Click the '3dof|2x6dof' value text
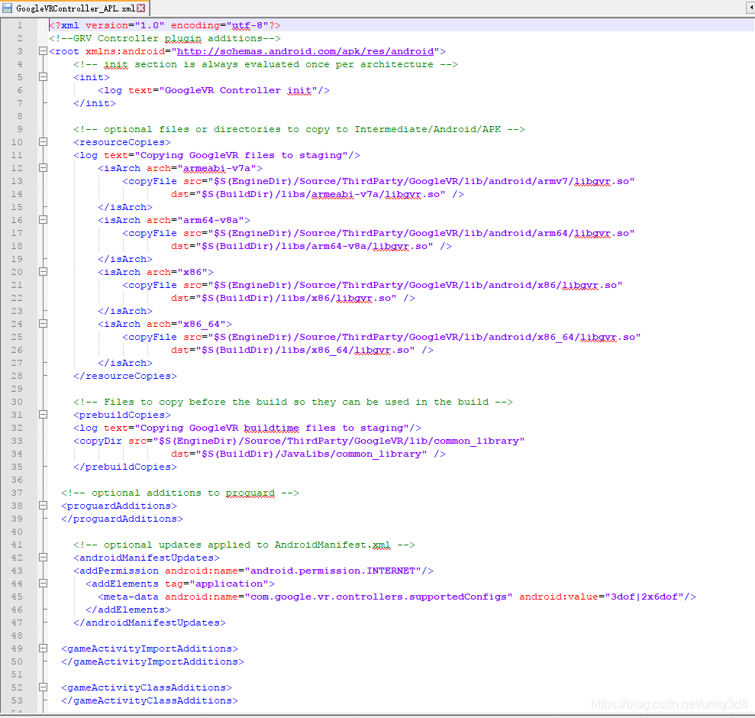 point(644,597)
